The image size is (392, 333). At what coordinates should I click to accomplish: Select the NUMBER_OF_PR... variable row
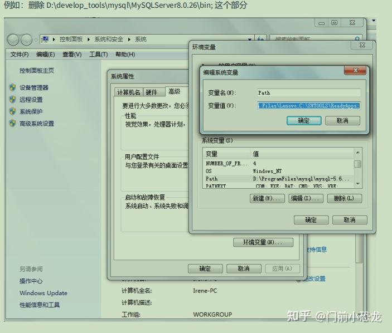(x=278, y=164)
